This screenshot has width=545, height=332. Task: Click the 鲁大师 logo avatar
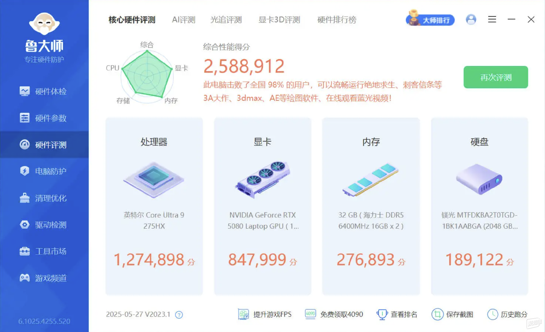44,24
